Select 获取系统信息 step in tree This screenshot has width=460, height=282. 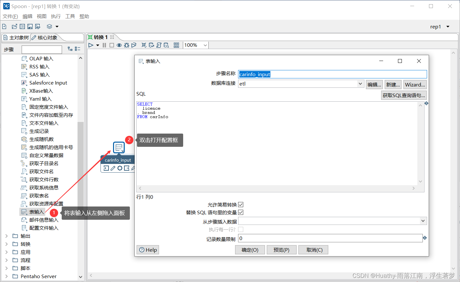[x=44, y=188]
